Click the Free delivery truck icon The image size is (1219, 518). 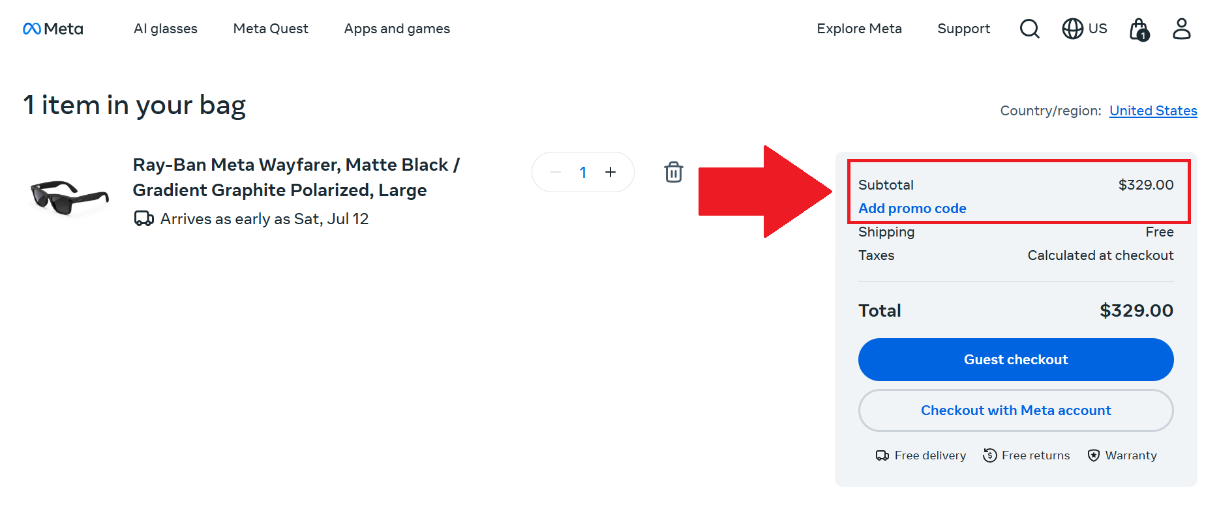(x=882, y=455)
